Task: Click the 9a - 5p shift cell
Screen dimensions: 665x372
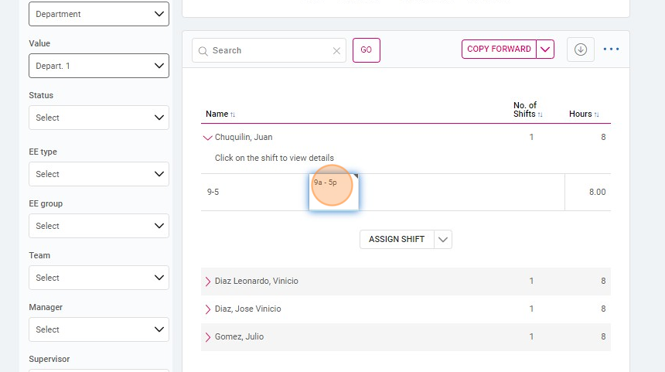Action: click(334, 192)
